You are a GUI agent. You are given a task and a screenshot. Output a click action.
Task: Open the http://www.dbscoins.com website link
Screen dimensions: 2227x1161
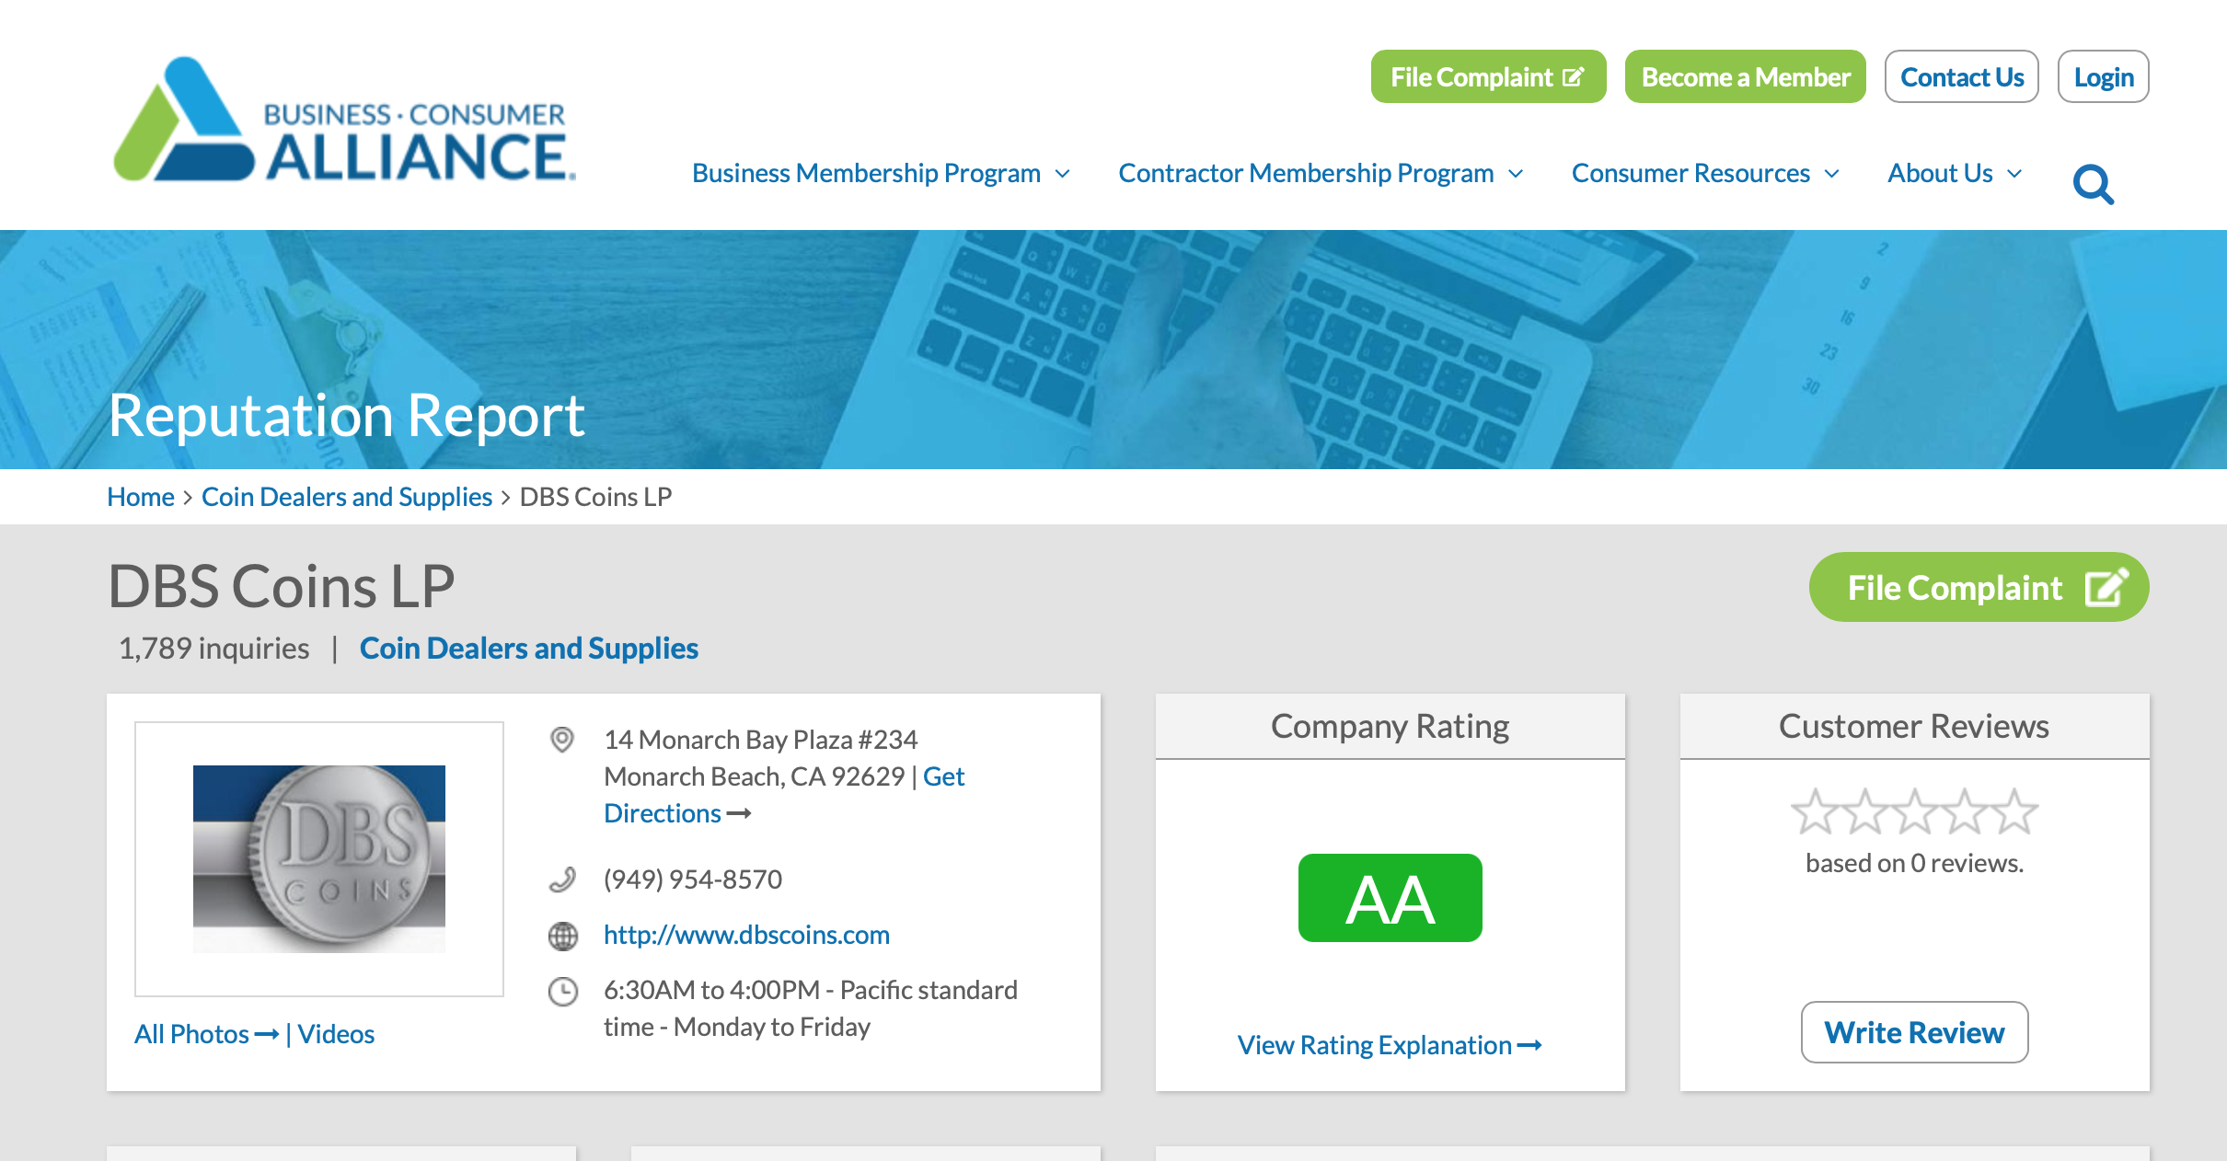pos(746,935)
